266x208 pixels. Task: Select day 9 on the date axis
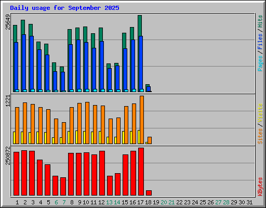[79, 202]
